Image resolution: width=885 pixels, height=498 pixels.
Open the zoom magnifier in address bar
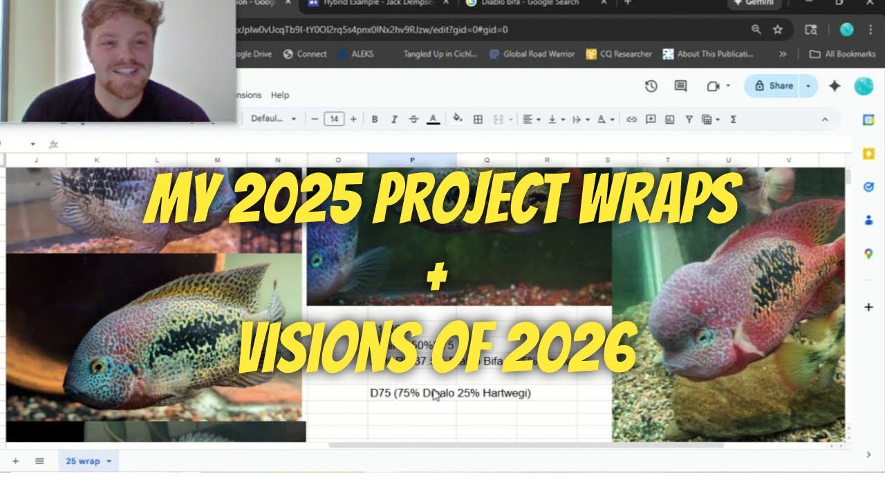click(756, 30)
